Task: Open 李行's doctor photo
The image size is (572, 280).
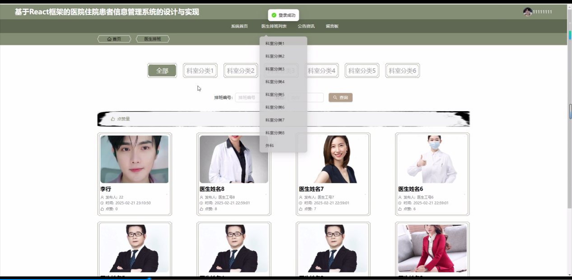Action: pos(135,159)
